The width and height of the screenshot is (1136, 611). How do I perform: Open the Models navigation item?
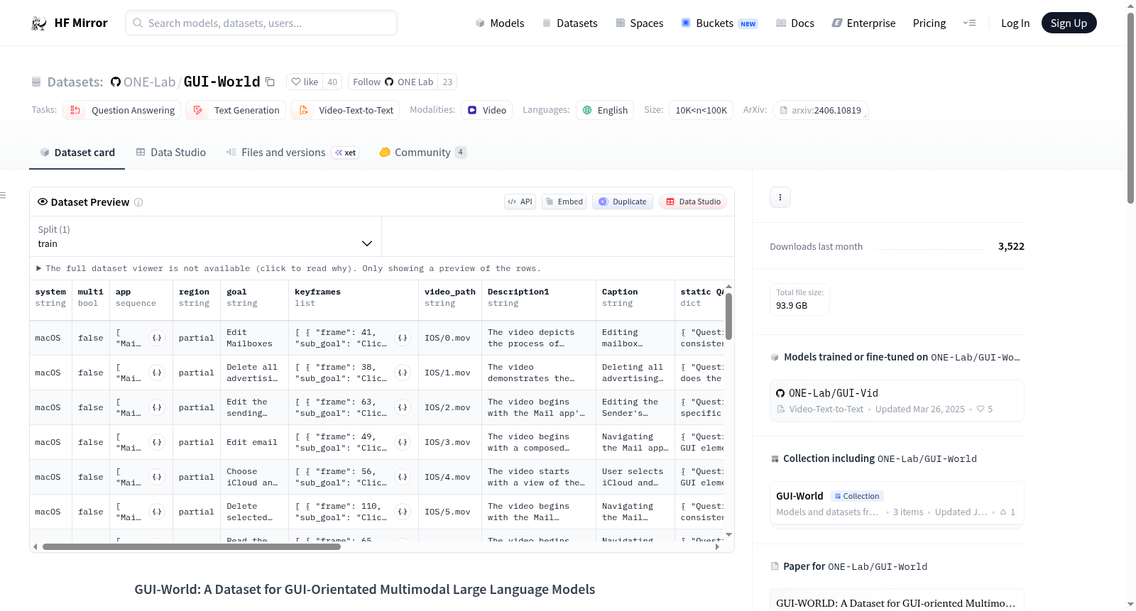coord(500,23)
